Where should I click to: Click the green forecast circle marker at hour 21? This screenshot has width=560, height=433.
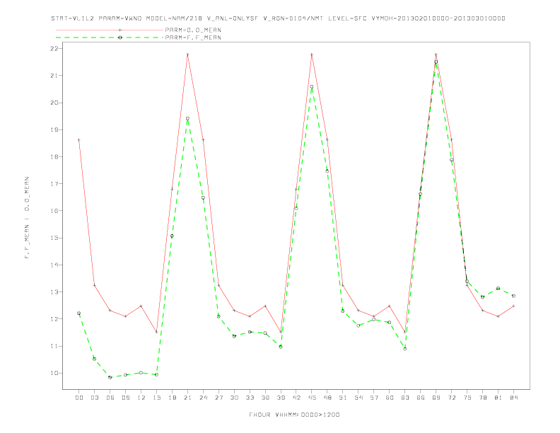pos(187,119)
